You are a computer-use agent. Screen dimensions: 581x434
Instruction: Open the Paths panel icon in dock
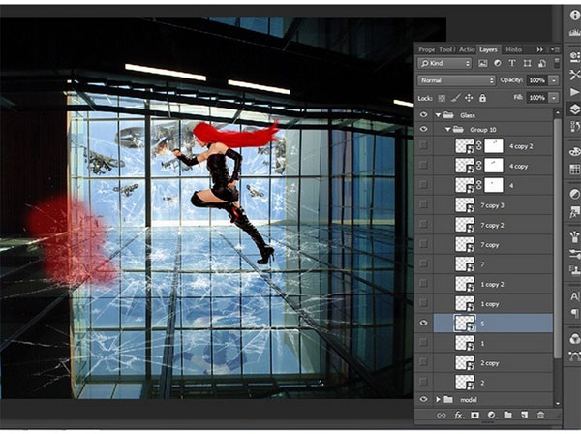pyautogui.click(x=574, y=356)
